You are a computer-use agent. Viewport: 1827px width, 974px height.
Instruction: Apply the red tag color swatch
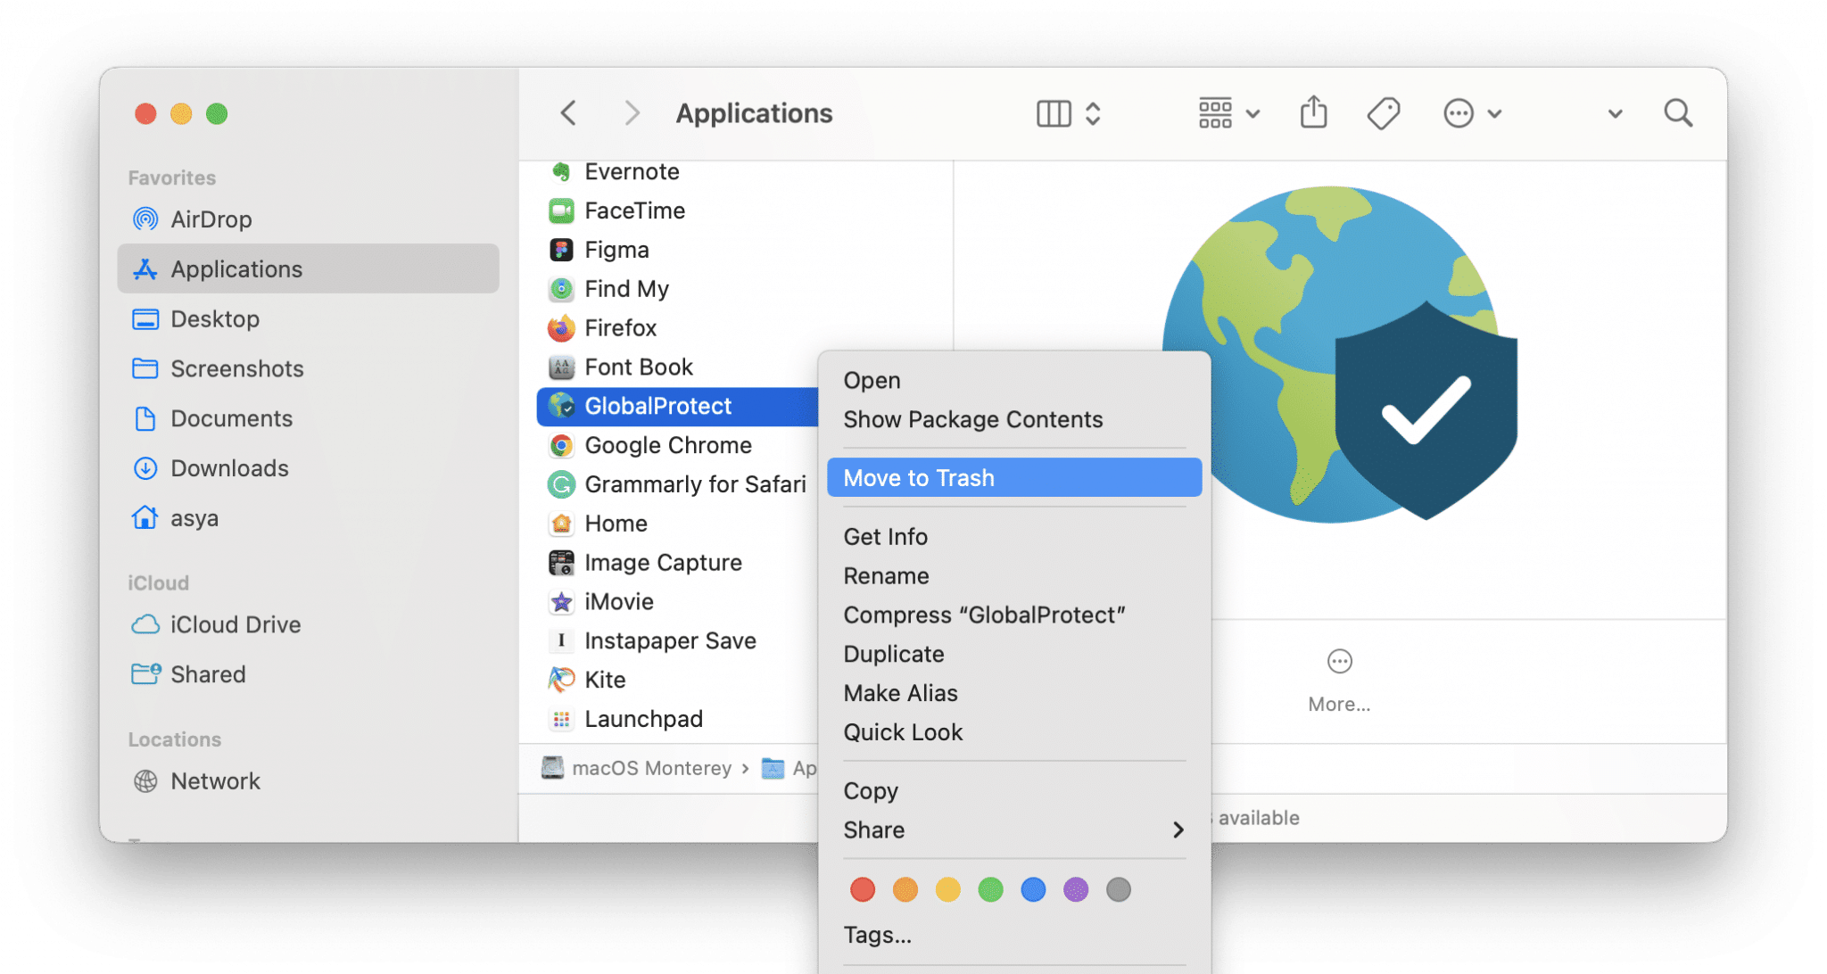[x=862, y=889]
